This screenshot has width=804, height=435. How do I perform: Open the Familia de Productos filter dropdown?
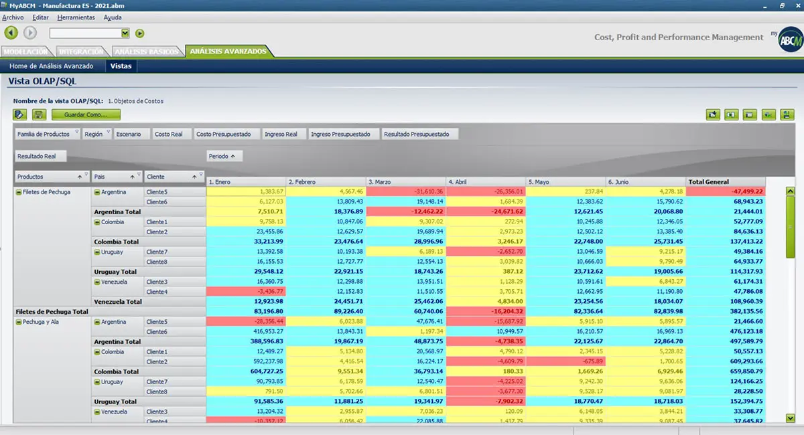pyautogui.click(x=76, y=132)
